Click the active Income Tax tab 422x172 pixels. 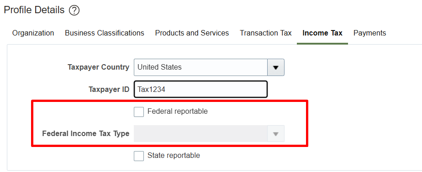[x=322, y=33]
